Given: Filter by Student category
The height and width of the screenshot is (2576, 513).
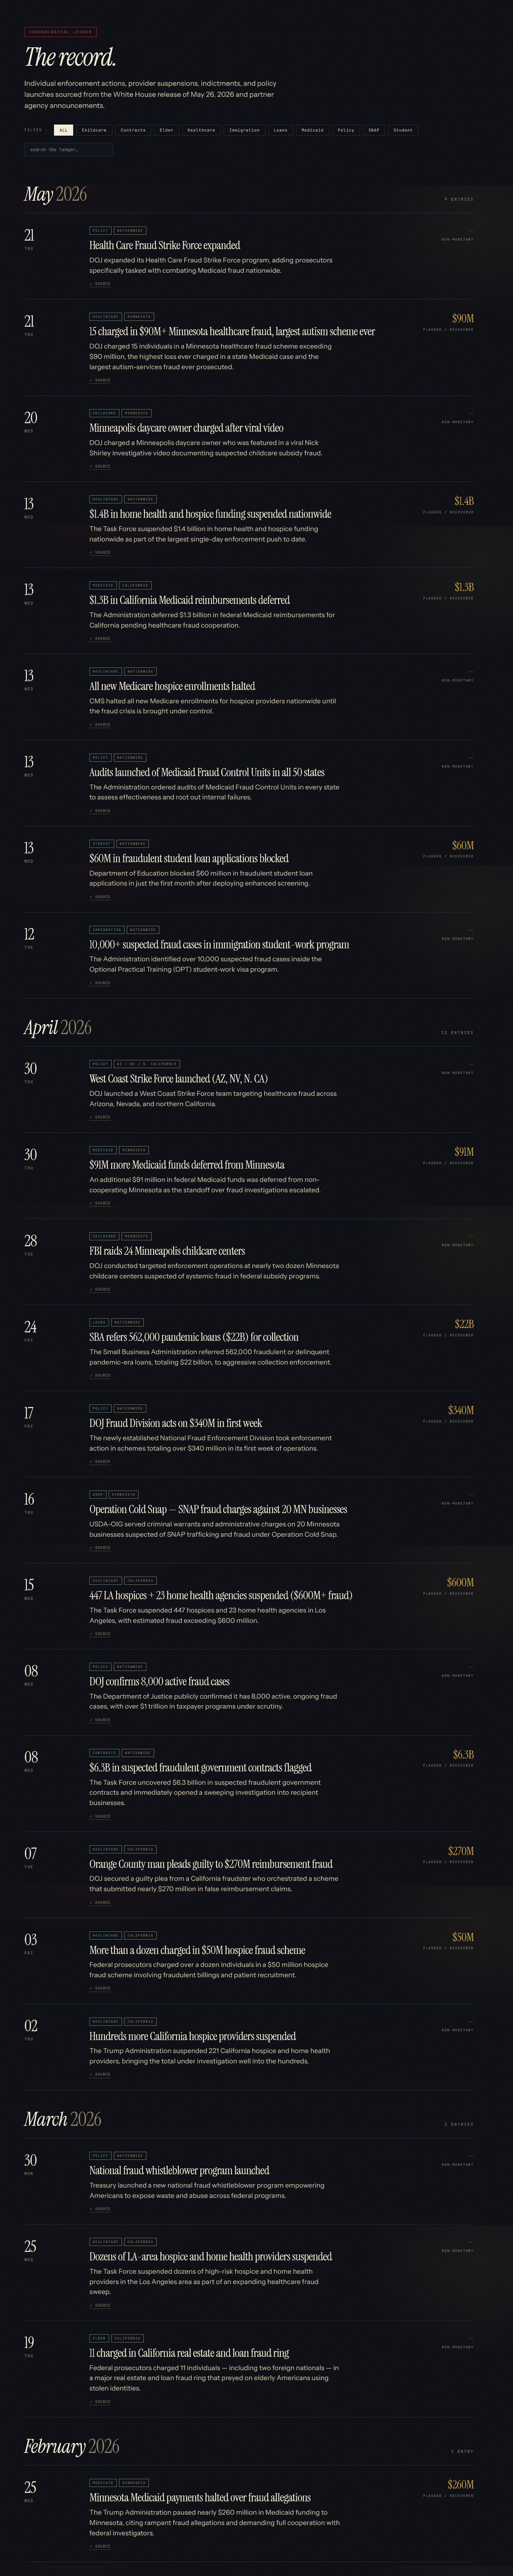Looking at the screenshot, I should (x=403, y=130).
